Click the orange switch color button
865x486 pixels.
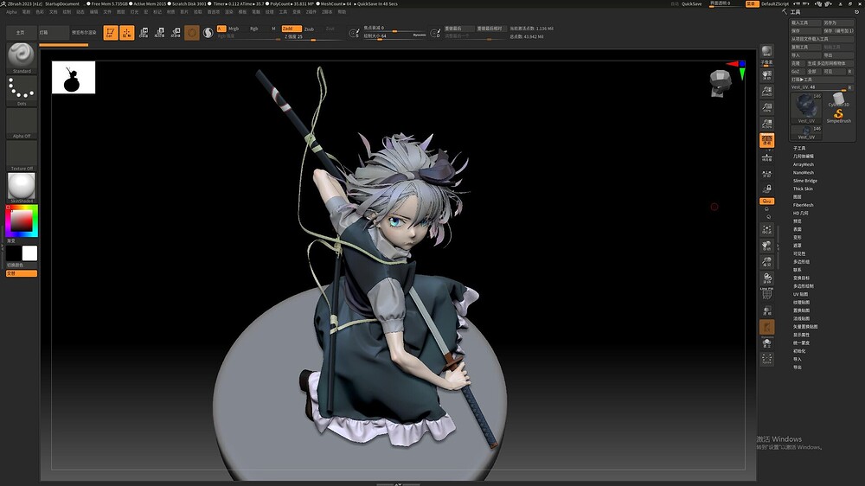click(x=22, y=273)
